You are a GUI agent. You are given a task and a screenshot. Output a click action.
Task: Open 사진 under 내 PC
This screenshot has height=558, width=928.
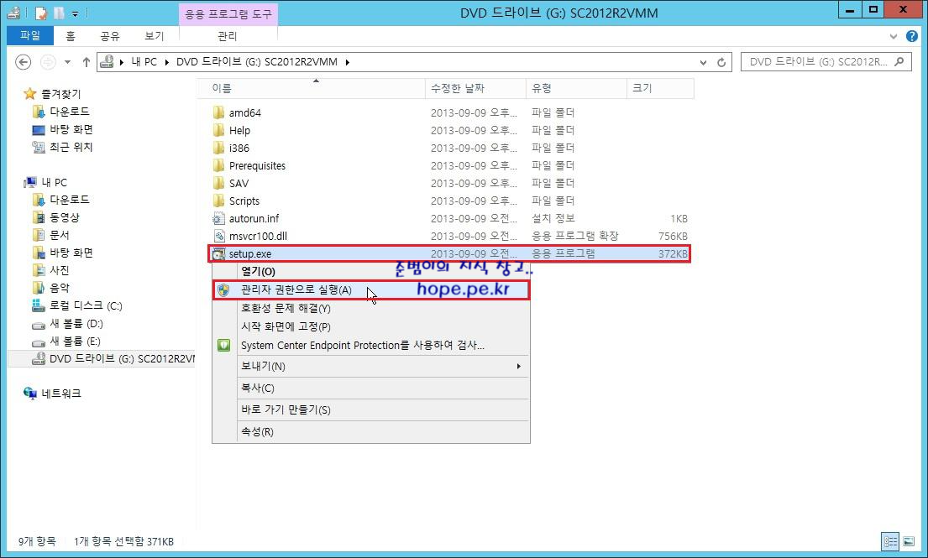[x=60, y=270]
